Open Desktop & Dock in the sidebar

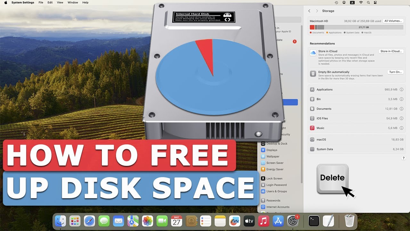[x=274, y=144]
